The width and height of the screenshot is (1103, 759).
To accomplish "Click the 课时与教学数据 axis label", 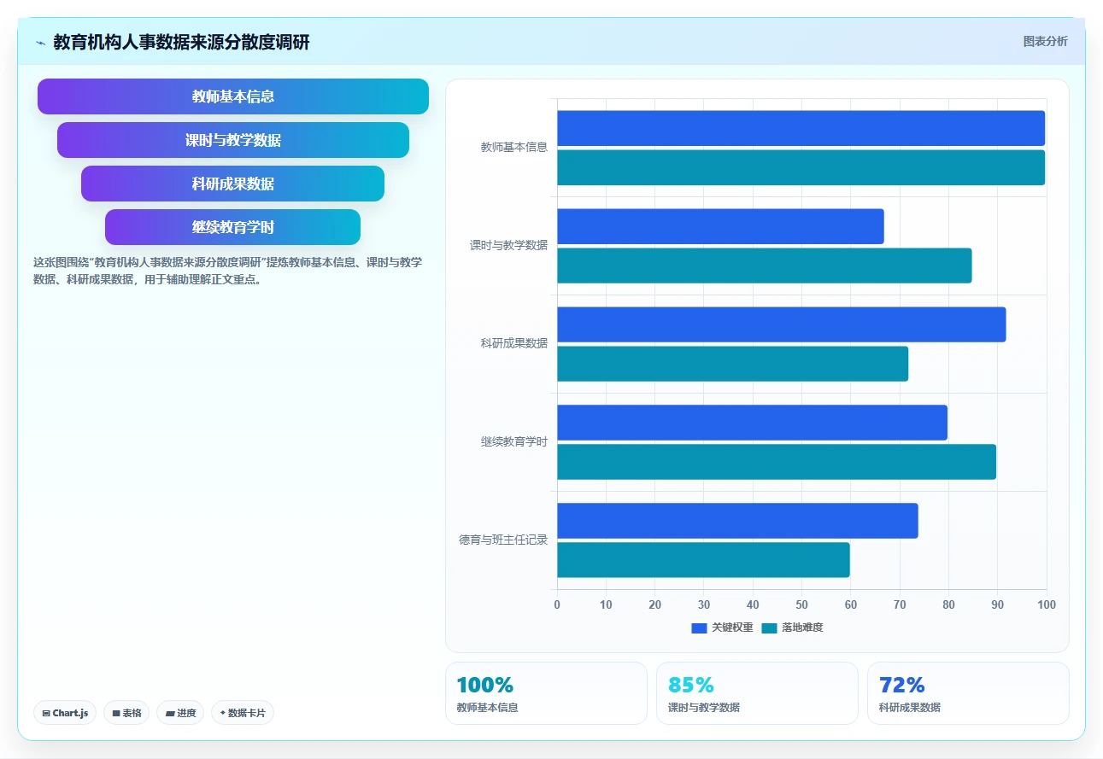I will coord(509,245).
